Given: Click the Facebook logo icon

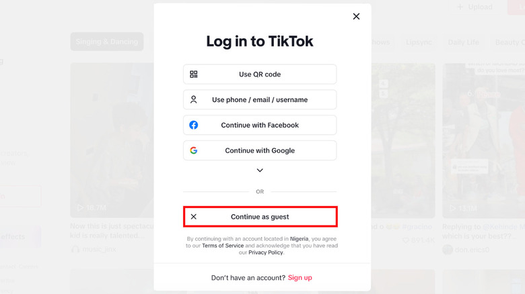Looking at the screenshot, I should [x=194, y=125].
